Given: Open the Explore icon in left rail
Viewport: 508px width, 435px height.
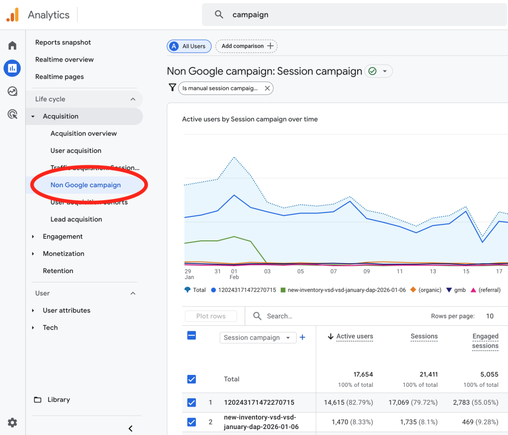Looking at the screenshot, I should coord(12,91).
